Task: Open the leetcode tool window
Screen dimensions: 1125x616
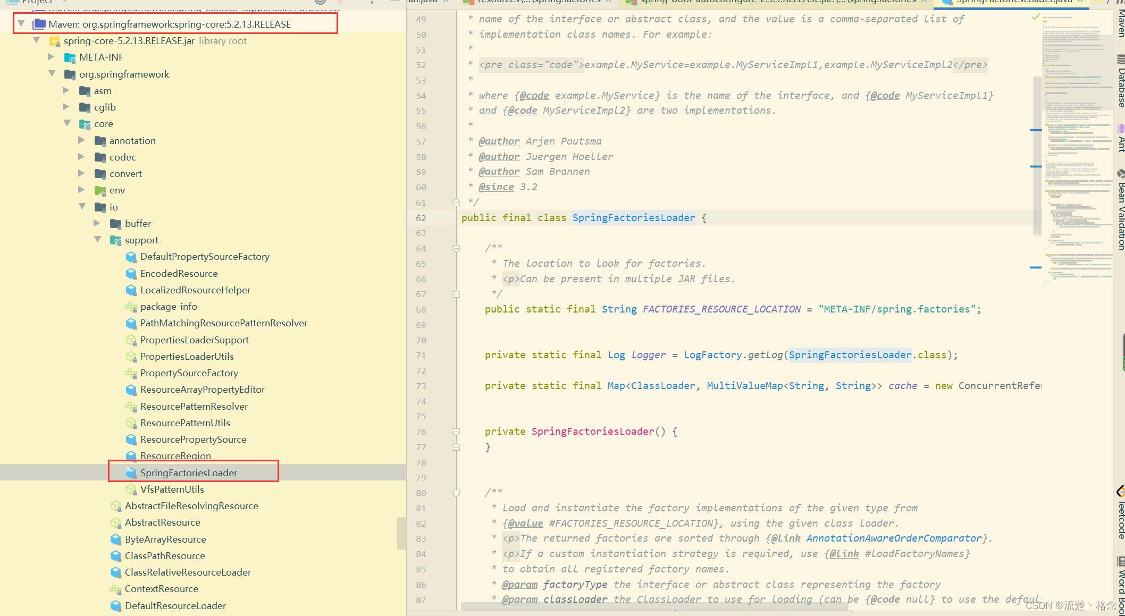Action: click(1120, 513)
